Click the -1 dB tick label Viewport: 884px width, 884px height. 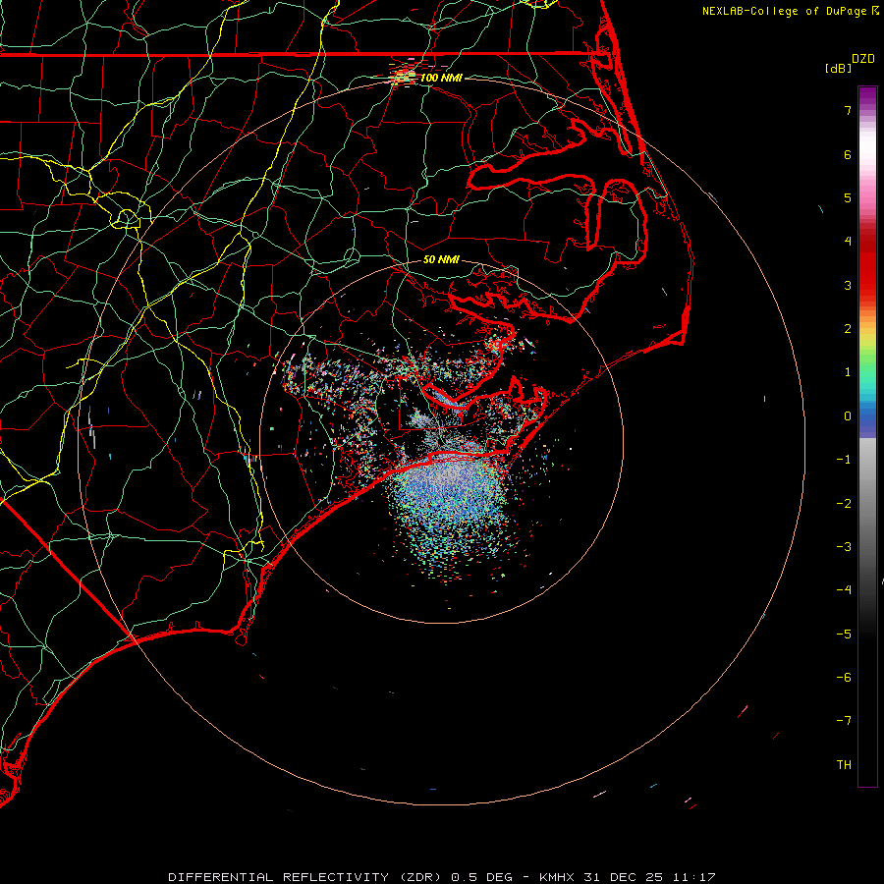pos(844,460)
